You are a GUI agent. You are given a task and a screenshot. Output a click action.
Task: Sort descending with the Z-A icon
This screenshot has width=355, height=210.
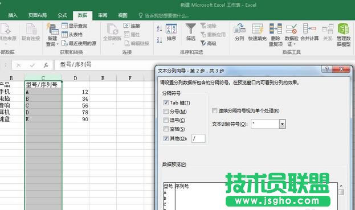point(160,40)
